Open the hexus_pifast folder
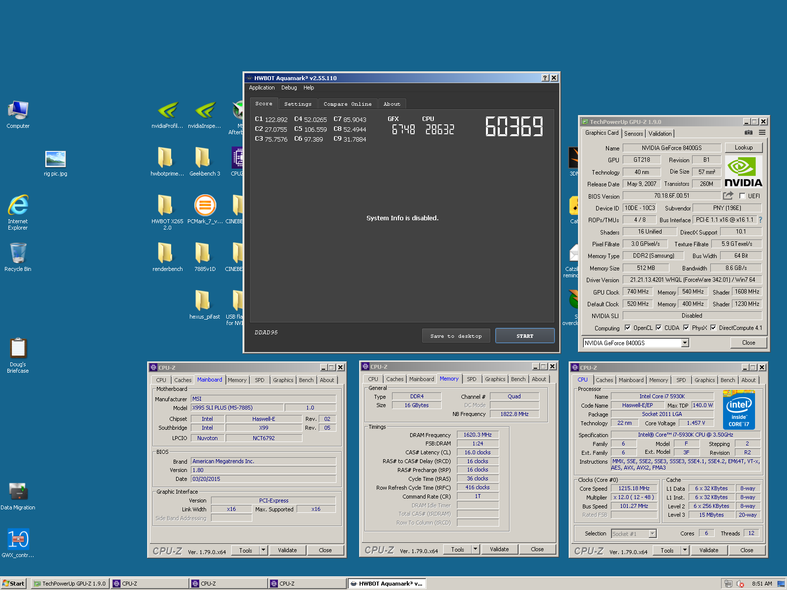This screenshot has width=787, height=590. point(205,305)
